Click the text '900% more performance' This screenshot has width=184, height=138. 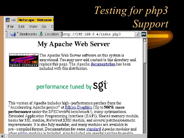pyautogui.click(x=66, y=109)
